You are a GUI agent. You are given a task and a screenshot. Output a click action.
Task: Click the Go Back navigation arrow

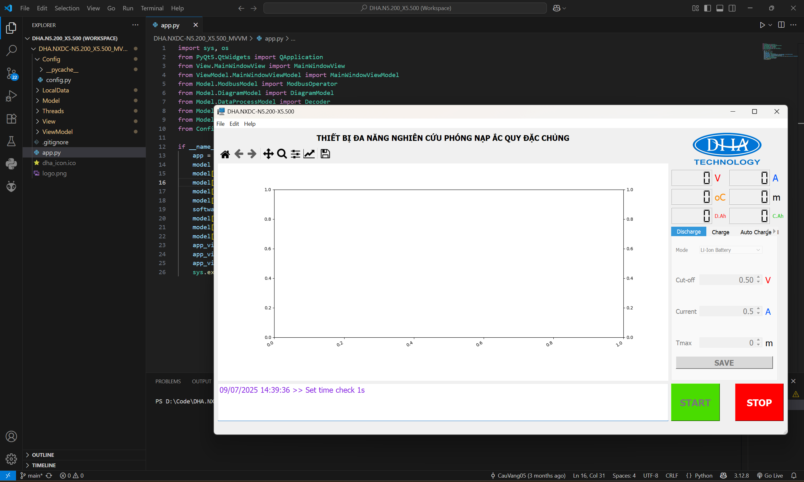point(241,8)
